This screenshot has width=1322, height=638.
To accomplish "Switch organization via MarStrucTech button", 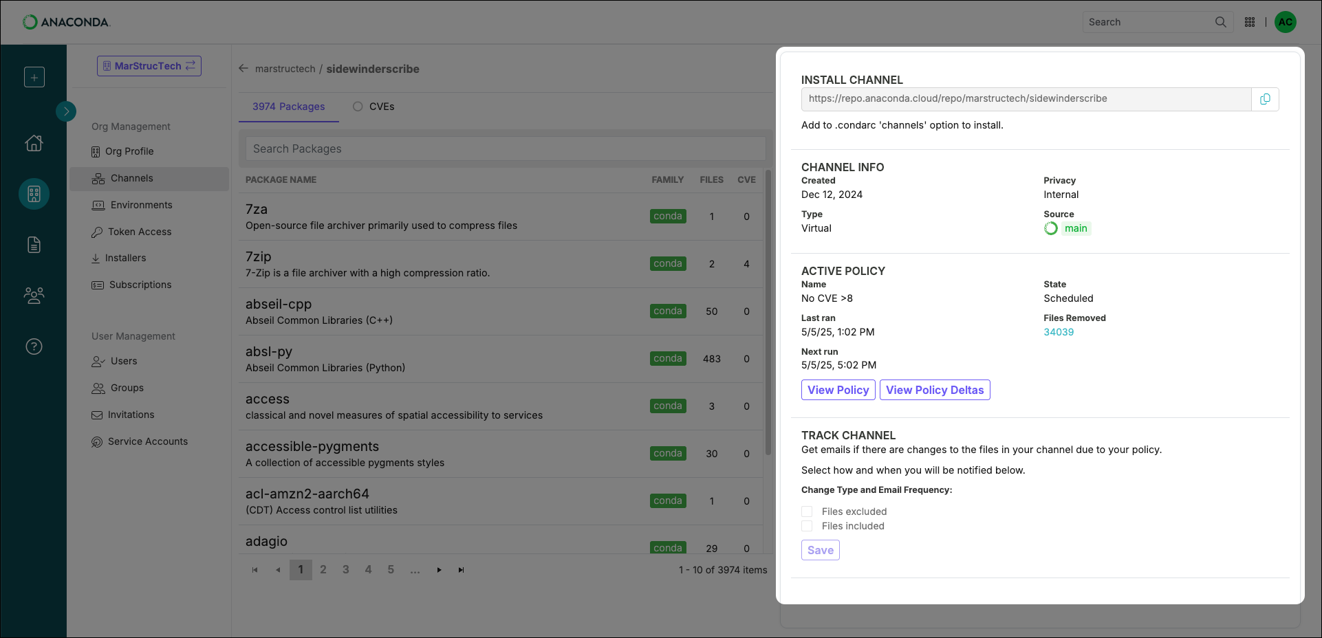I will click(149, 66).
